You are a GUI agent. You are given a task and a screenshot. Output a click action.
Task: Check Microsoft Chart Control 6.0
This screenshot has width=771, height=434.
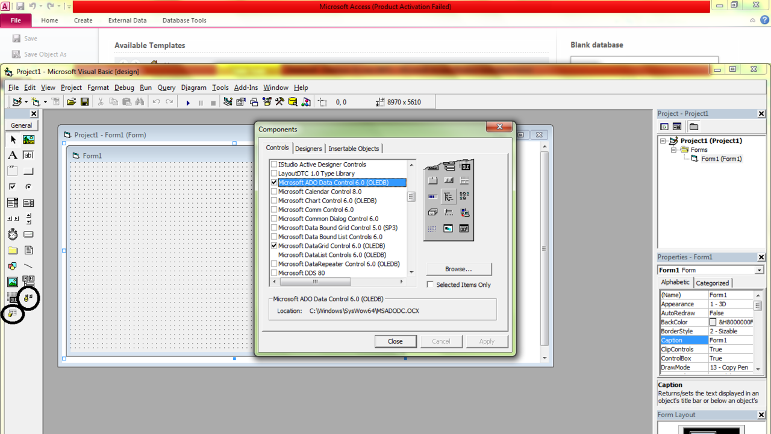[274, 201]
